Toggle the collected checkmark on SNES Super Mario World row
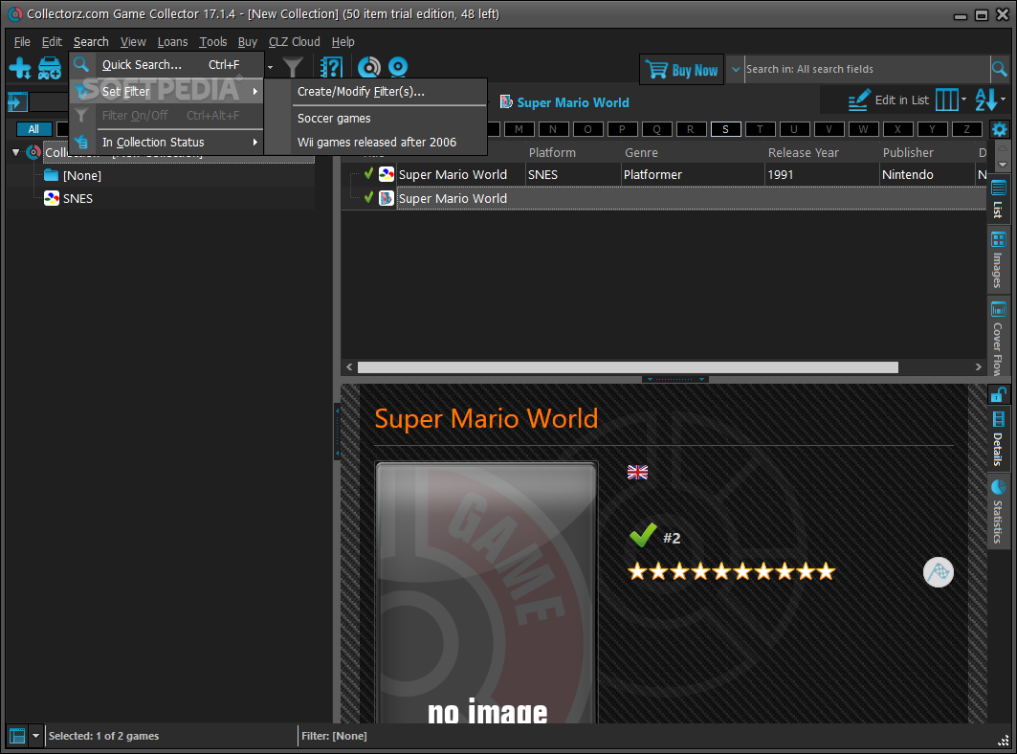 [x=368, y=174]
